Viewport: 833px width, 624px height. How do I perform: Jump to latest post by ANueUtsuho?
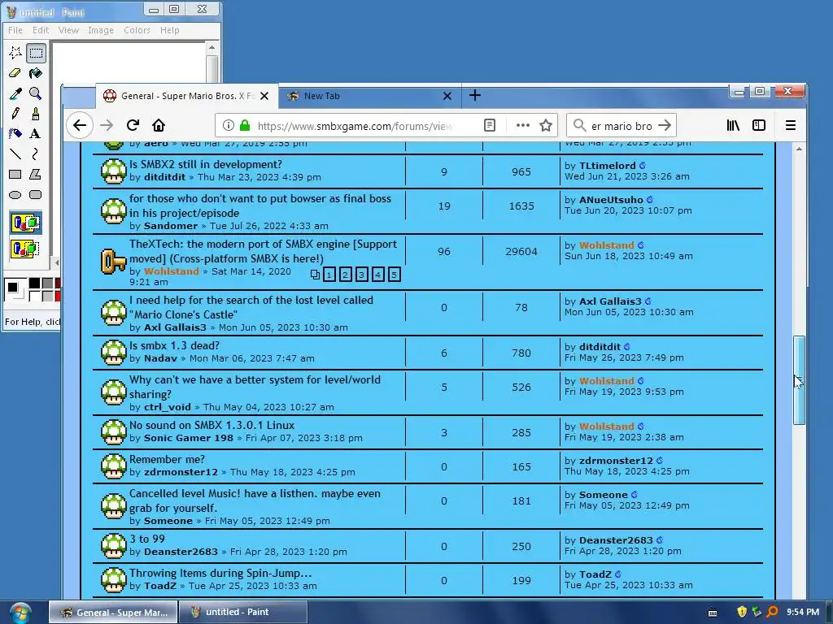(x=650, y=200)
